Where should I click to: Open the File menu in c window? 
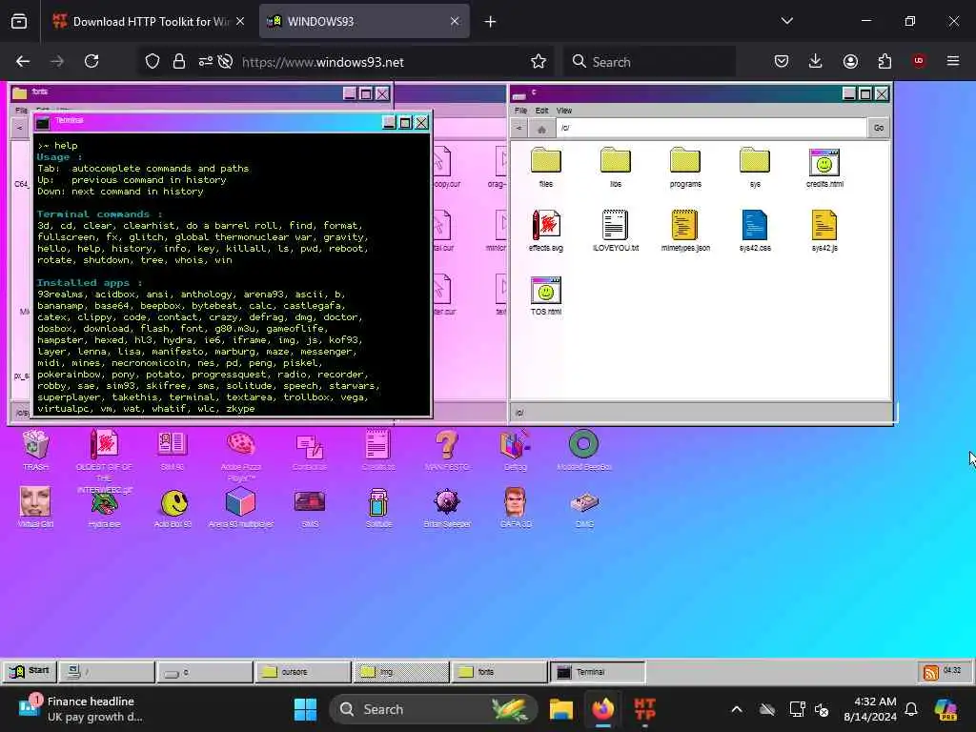point(521,111)
